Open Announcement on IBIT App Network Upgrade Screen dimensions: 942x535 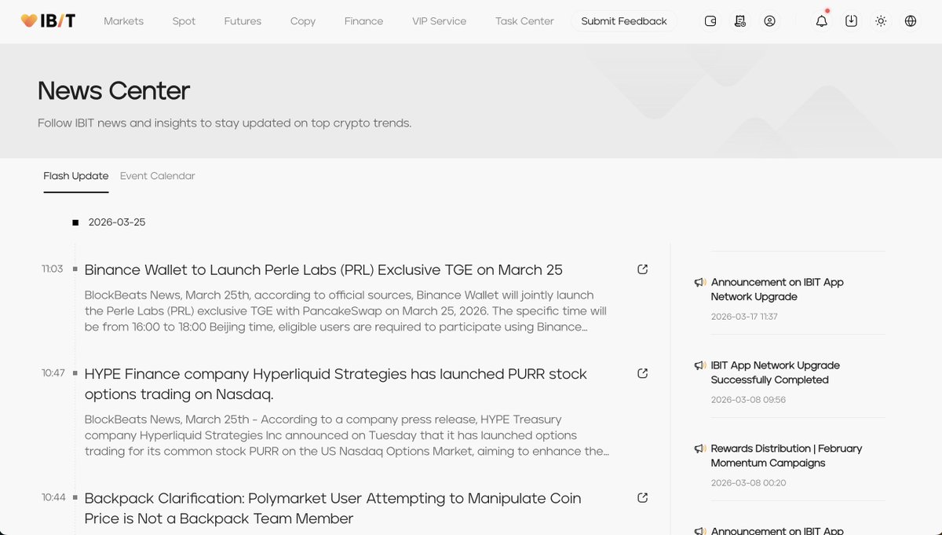[777, 289]
